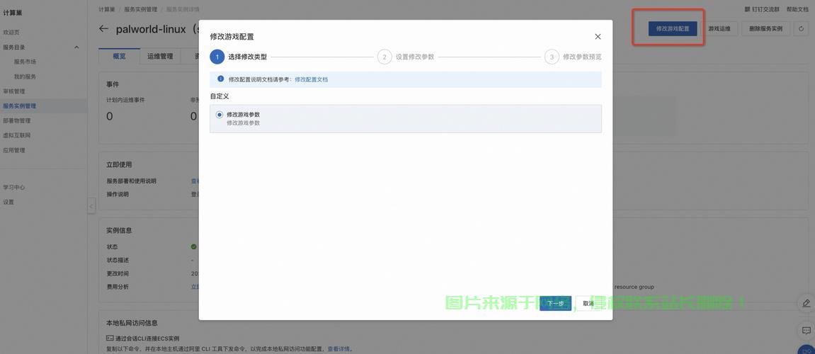Go back using the left arrow icon
Viewport: 815px width, 354px height.
click(104, 29)
